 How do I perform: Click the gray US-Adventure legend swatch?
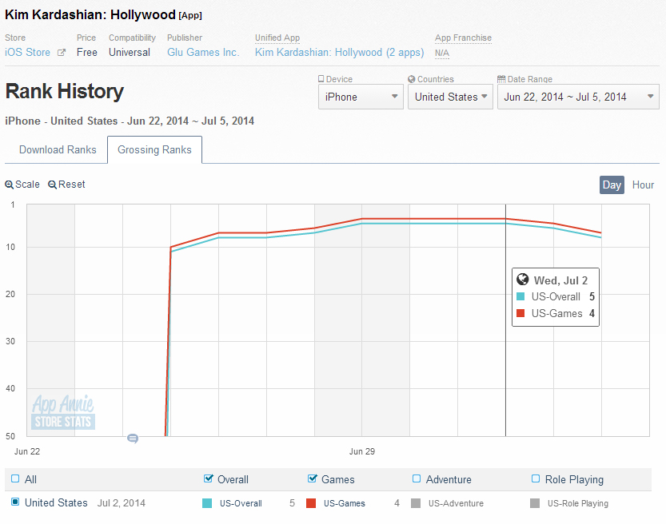(x=416, y=503)
